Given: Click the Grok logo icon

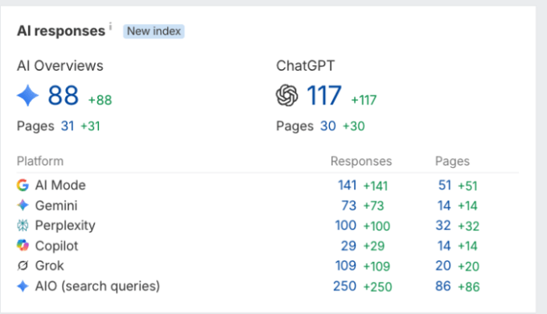Looking at the screenshot, I should pyautogui.click(x=23, y=266).
